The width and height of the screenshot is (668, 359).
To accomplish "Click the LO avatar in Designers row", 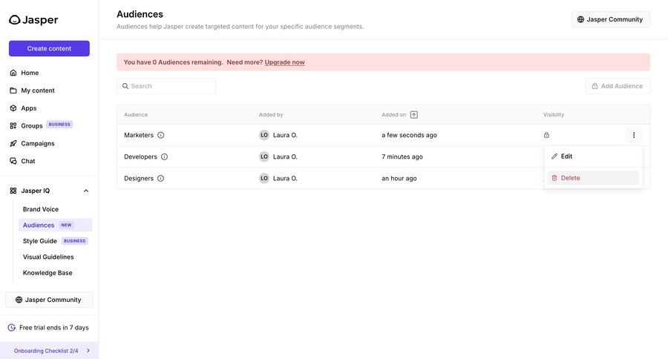I will 264,179.
